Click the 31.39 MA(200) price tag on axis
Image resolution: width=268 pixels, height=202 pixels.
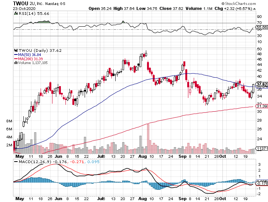[x=261, y=106]
